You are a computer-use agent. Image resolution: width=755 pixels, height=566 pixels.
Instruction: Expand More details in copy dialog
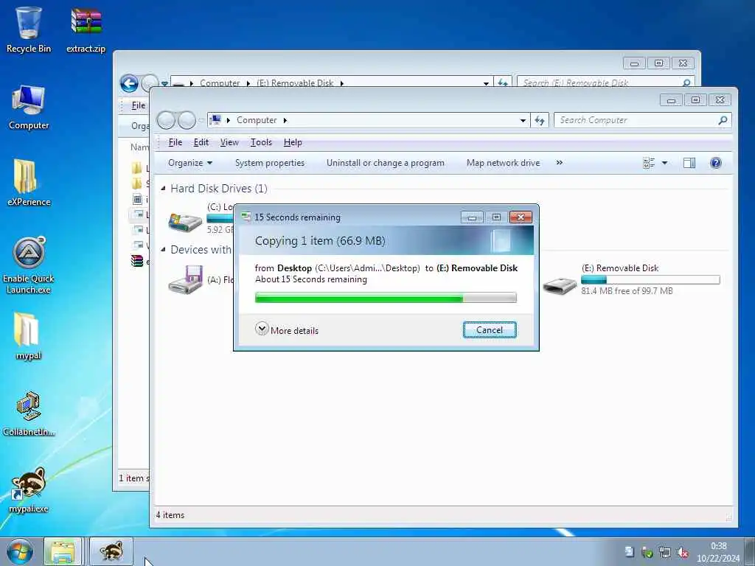tap(287, 330)
